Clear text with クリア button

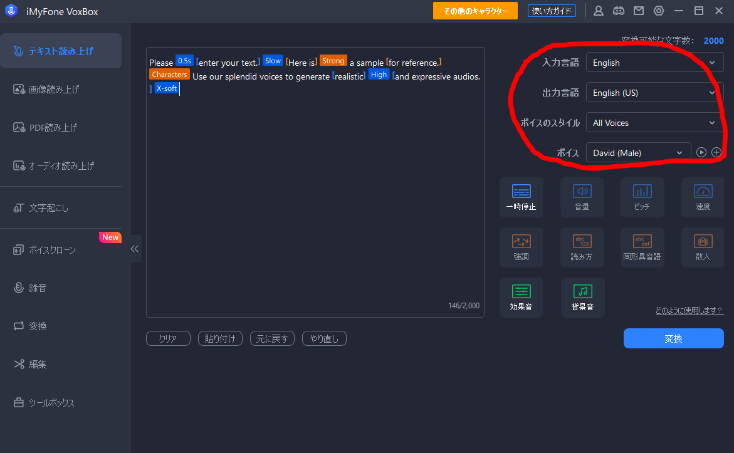(x=168, y=338)
